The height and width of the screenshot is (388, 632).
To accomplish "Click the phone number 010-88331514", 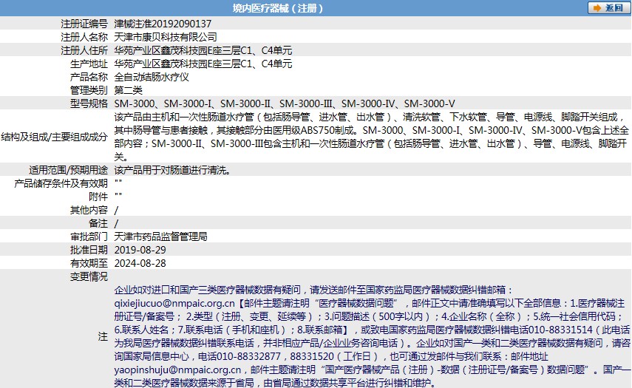I will 560,330.
